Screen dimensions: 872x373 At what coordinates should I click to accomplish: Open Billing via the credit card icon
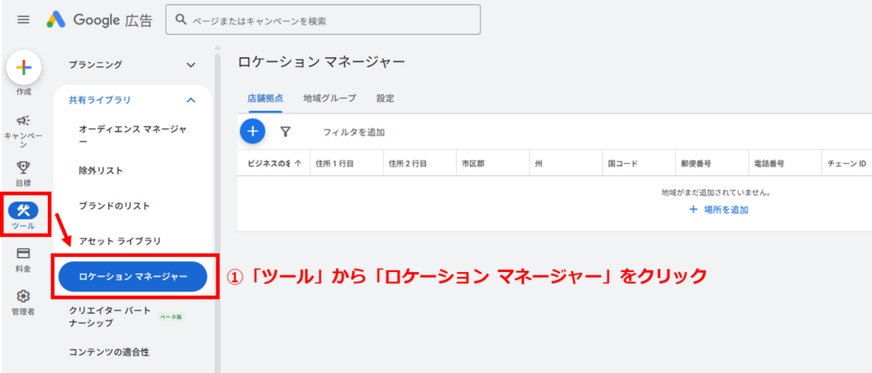coord(24,254)
